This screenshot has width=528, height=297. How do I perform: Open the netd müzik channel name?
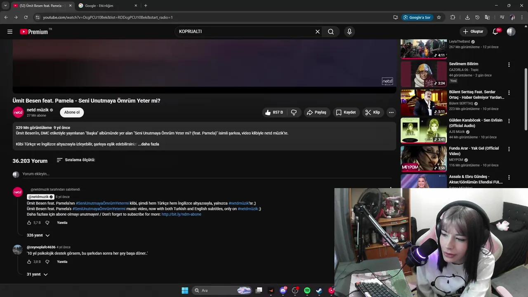point(38,110)
